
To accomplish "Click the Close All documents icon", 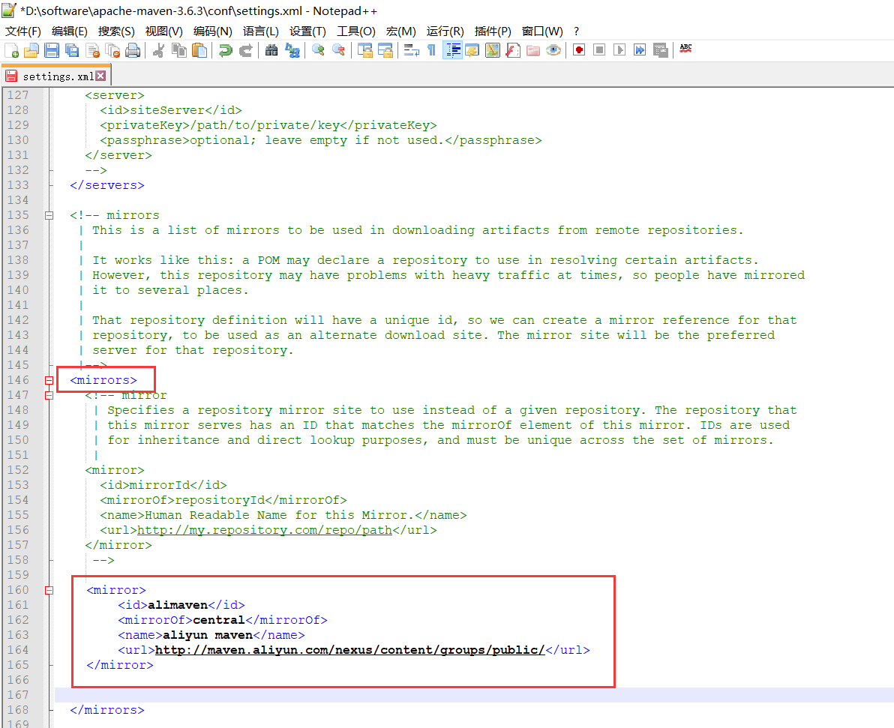I will coord(113,51).
